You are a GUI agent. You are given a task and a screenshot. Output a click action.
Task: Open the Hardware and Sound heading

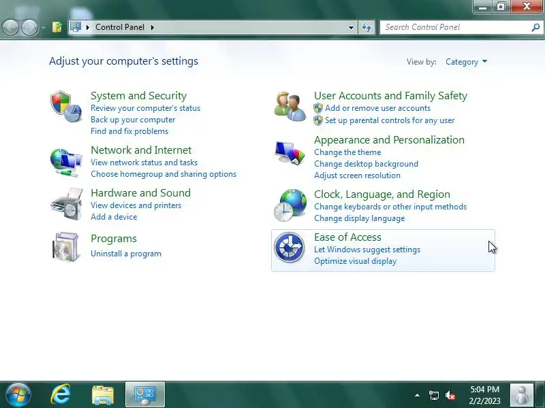(141, 192)
